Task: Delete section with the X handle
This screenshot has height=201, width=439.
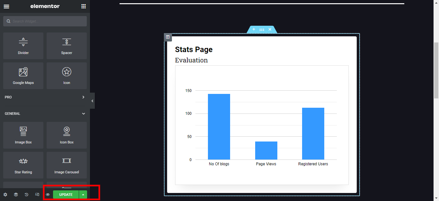Action: tap(270, 29)
